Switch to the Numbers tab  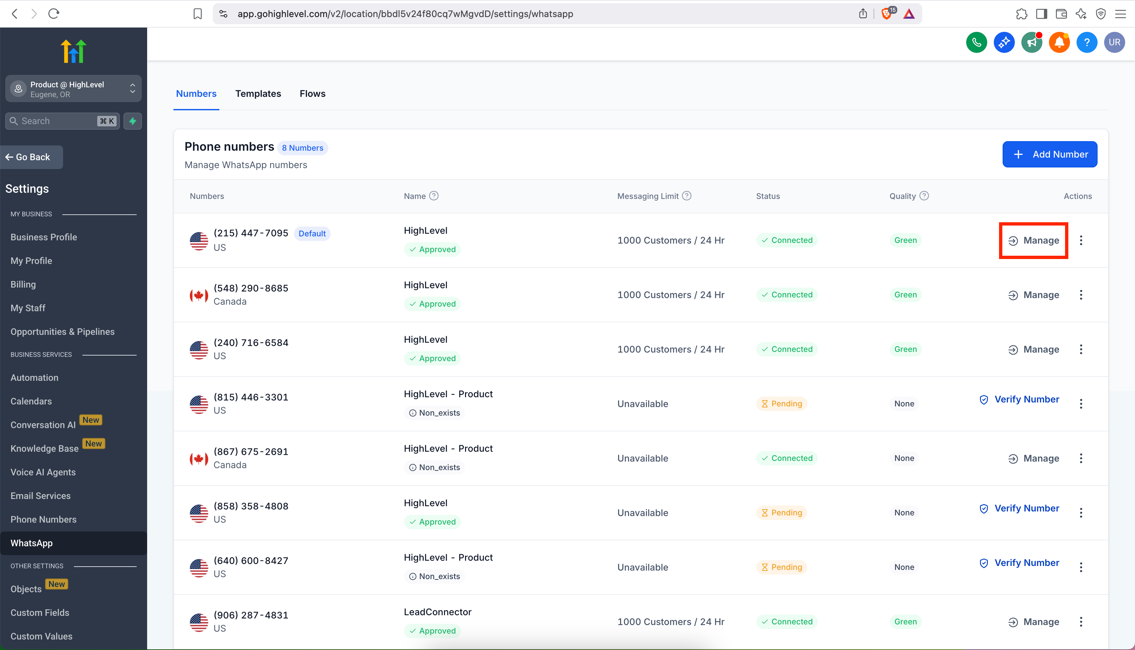[x=196, y=93]
